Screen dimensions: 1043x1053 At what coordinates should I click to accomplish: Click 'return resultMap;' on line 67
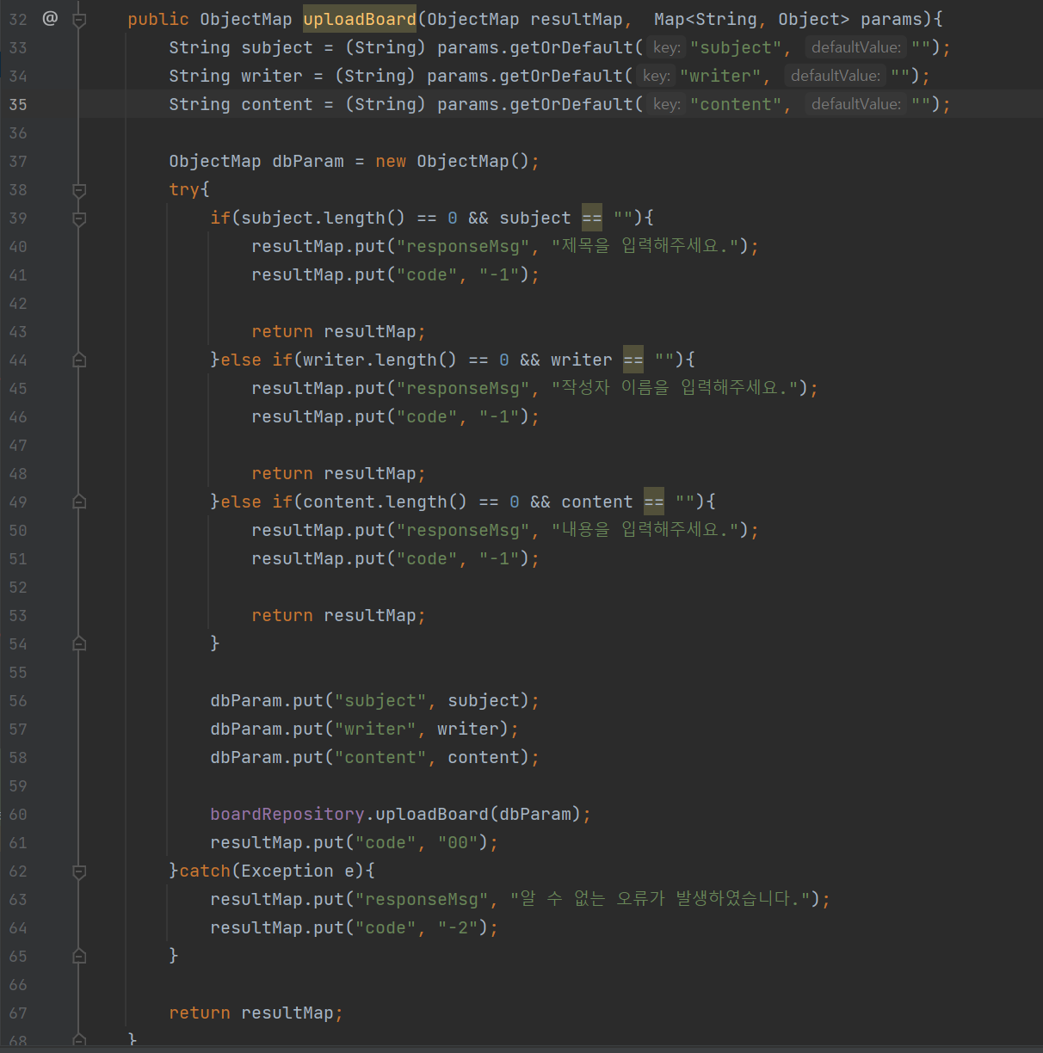coord(256,1013)
